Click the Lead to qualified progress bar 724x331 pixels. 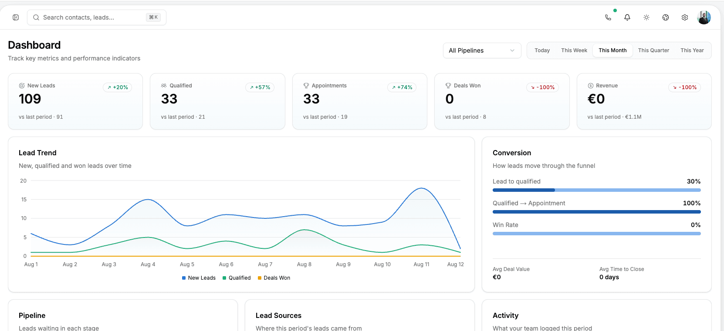pos(596,190)
